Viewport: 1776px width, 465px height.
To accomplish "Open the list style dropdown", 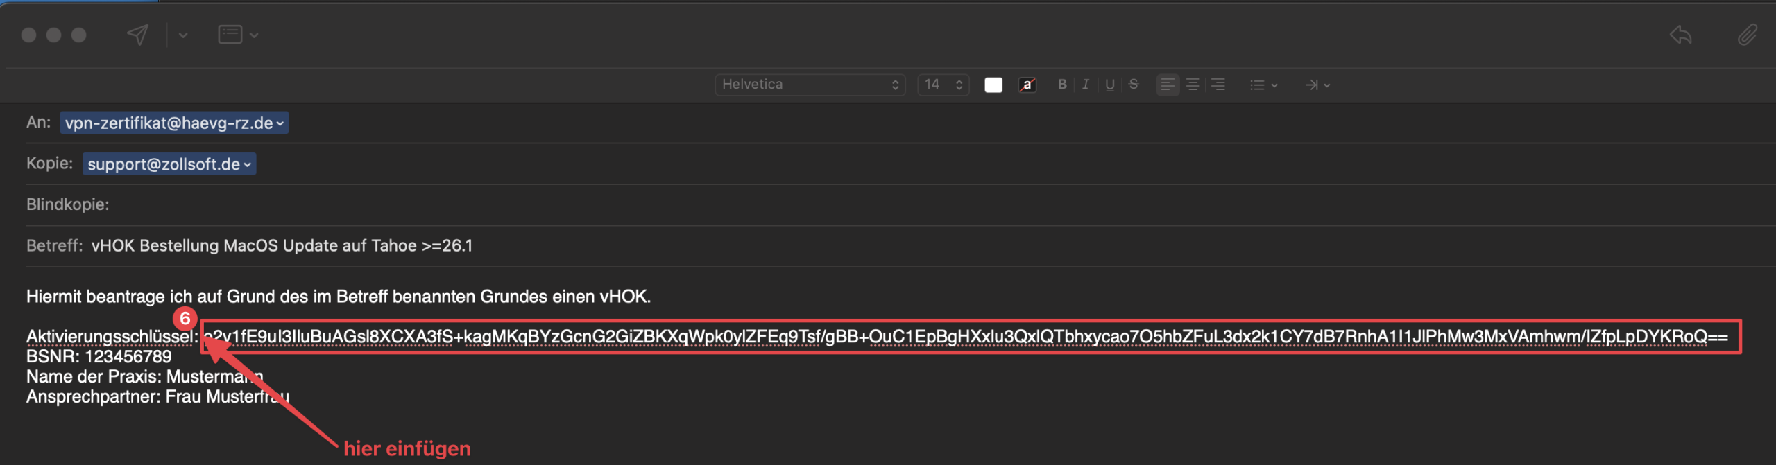I will 1263,85.
